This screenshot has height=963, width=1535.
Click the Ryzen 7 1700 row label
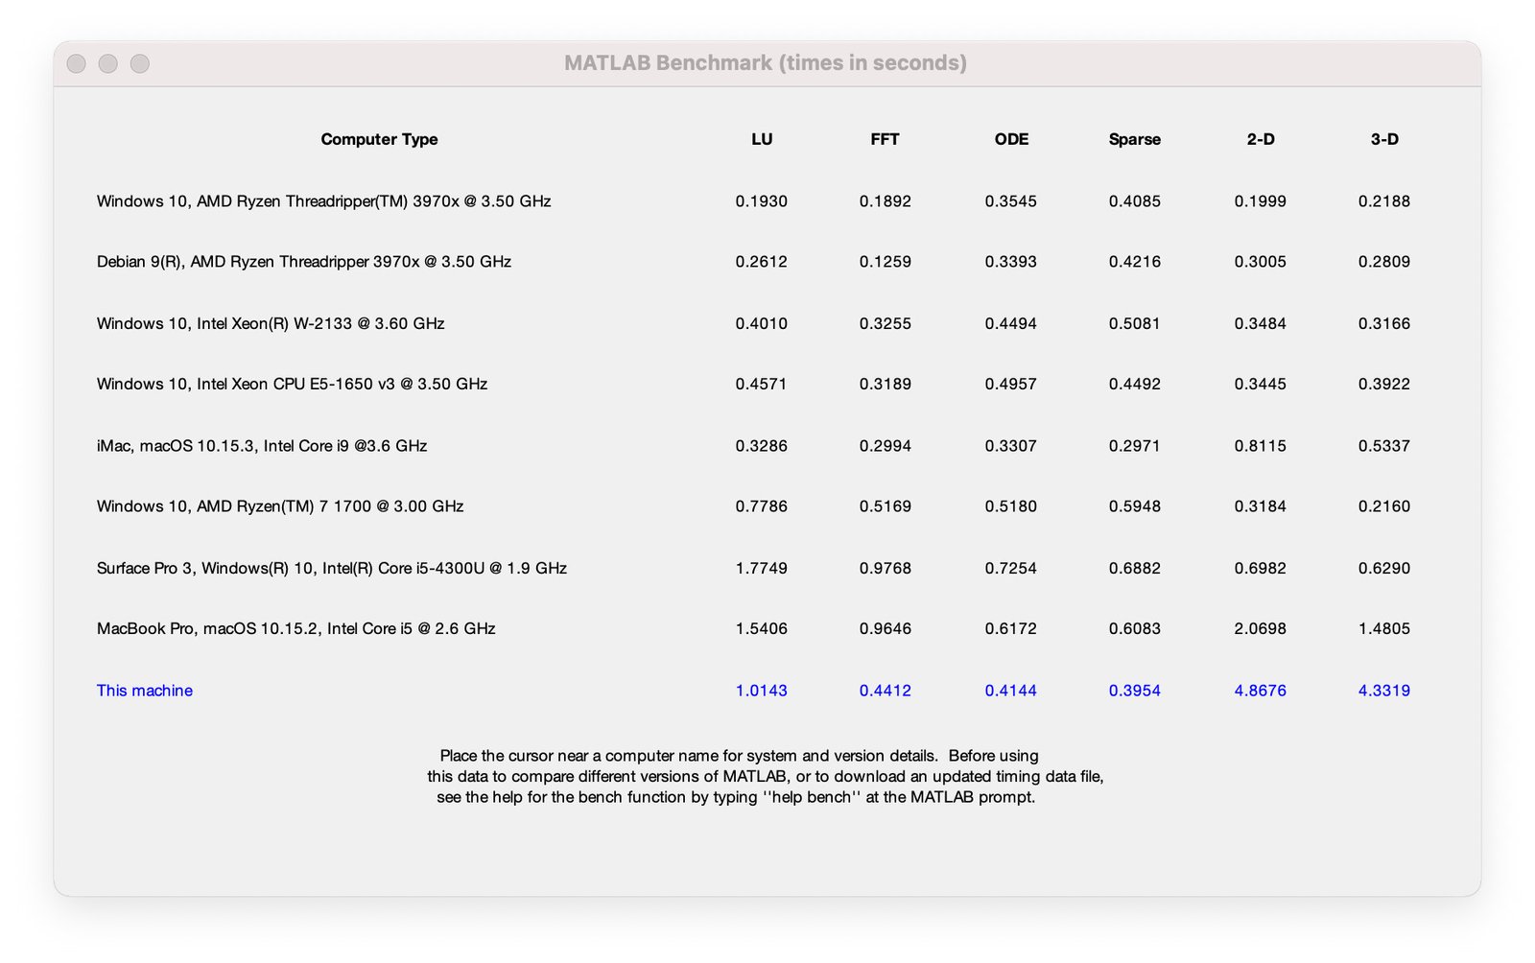pos(280,506)
